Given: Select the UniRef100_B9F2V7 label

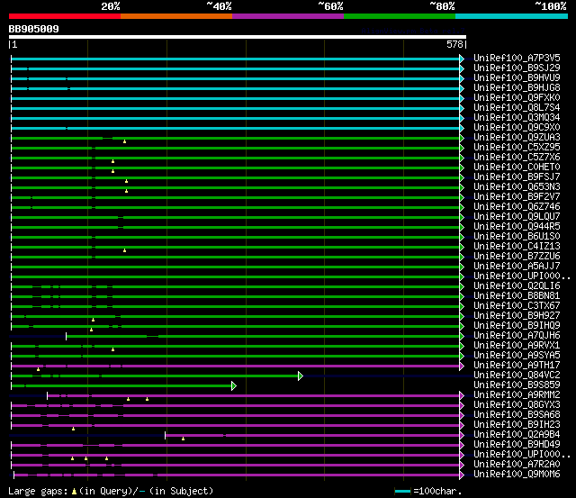Looking at the screenshot, I should (517, 197).
